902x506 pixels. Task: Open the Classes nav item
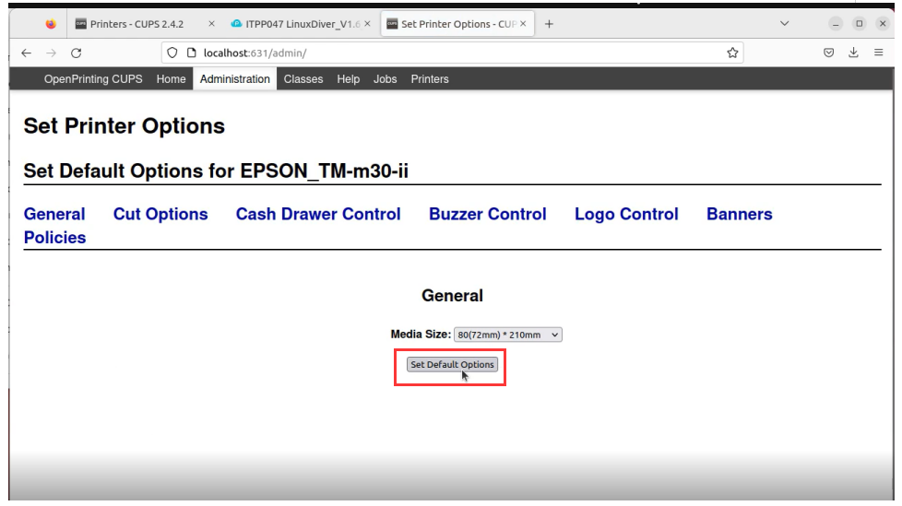303,79
